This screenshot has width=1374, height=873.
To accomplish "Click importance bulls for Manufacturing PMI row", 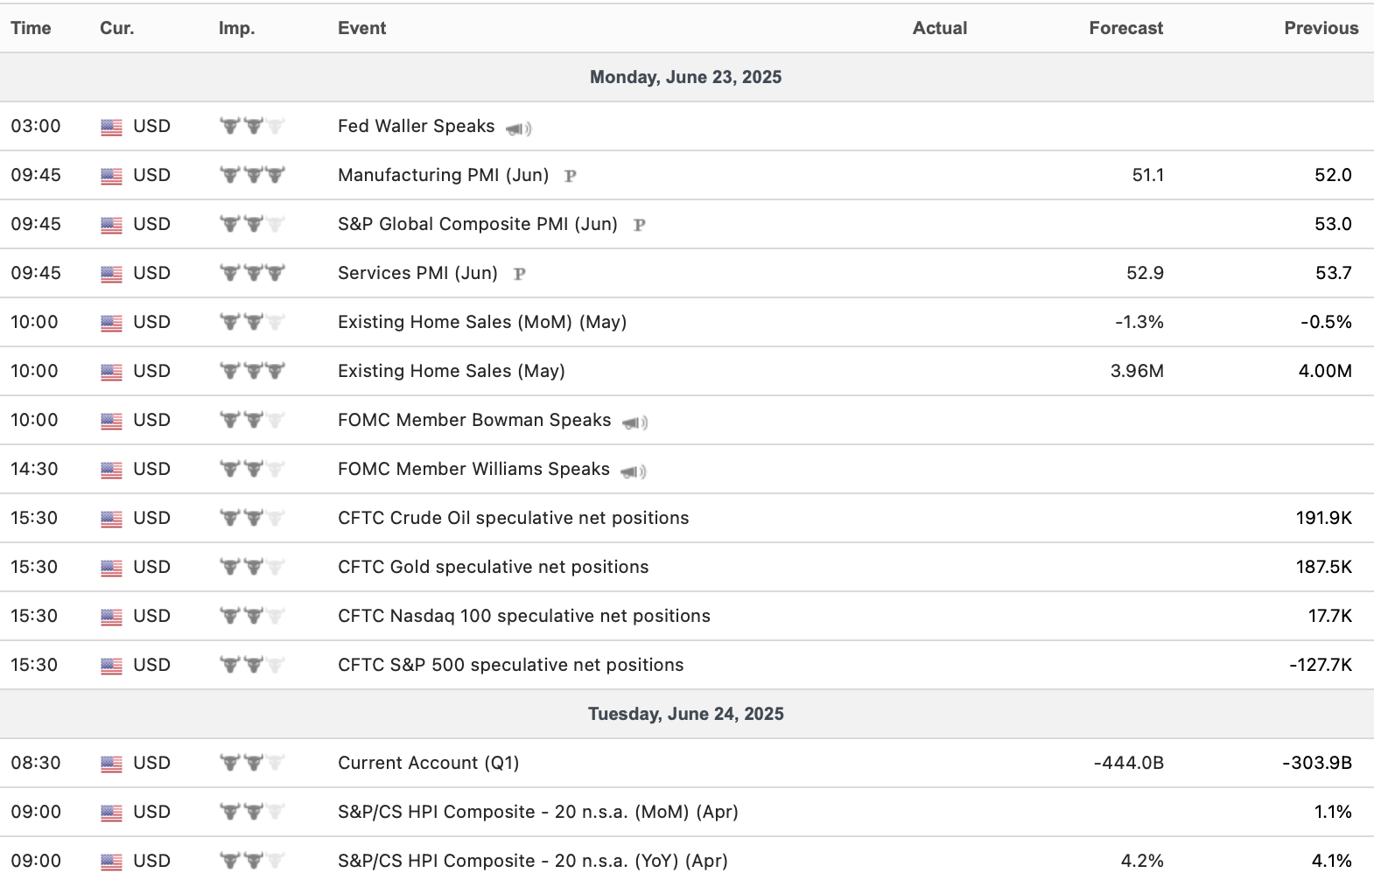I will (x=252, y=175).
